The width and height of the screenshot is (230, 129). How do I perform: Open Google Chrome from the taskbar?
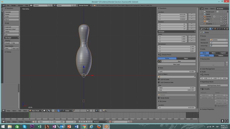tap(84, 127)
